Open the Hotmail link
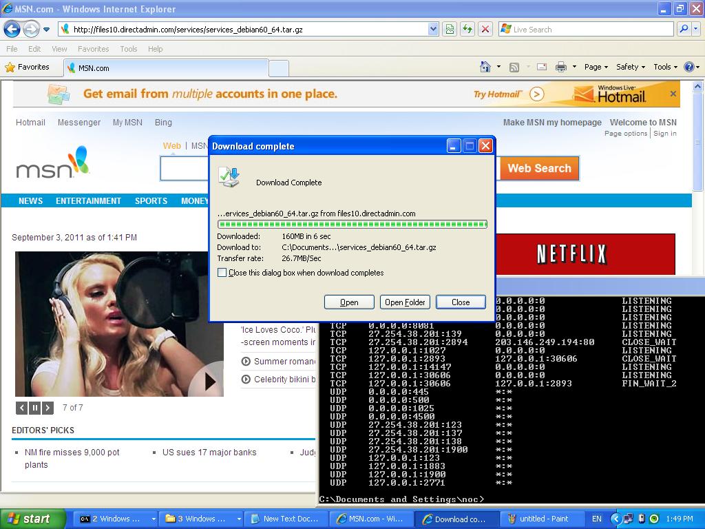705x529 pixels. pos(30,123)
